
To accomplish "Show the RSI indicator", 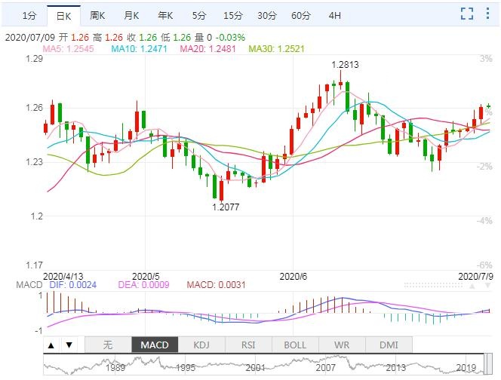I will [247, 345].
